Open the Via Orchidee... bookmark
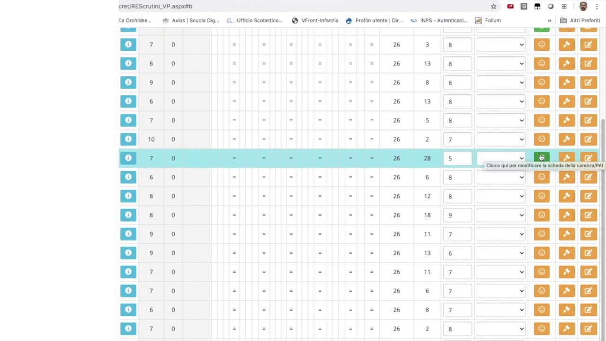The image size is (606, 341). click(x=135, y=20)
